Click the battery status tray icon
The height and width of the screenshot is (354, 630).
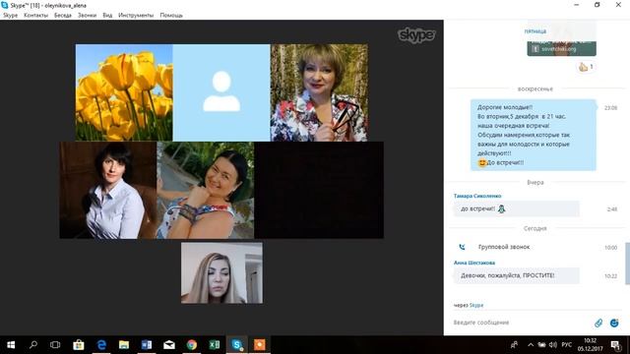coord(542,345)
